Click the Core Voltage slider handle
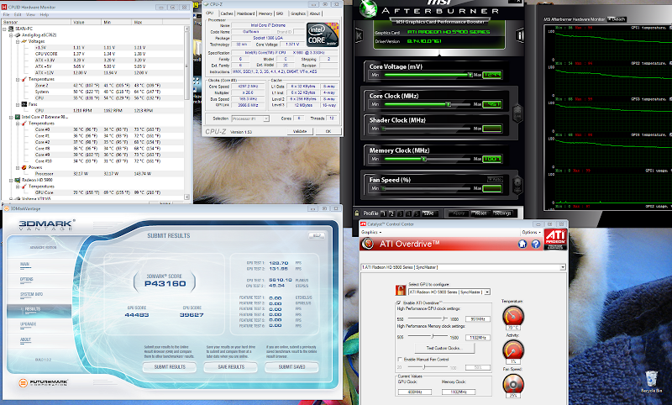This screenshot has width=672, height=405. (x=470, y=75)
